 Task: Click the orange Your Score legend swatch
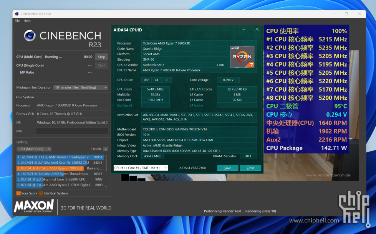[x=18, y=193]
